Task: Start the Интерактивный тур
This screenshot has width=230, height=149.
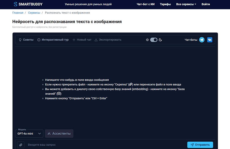Action: coord(53,40)
